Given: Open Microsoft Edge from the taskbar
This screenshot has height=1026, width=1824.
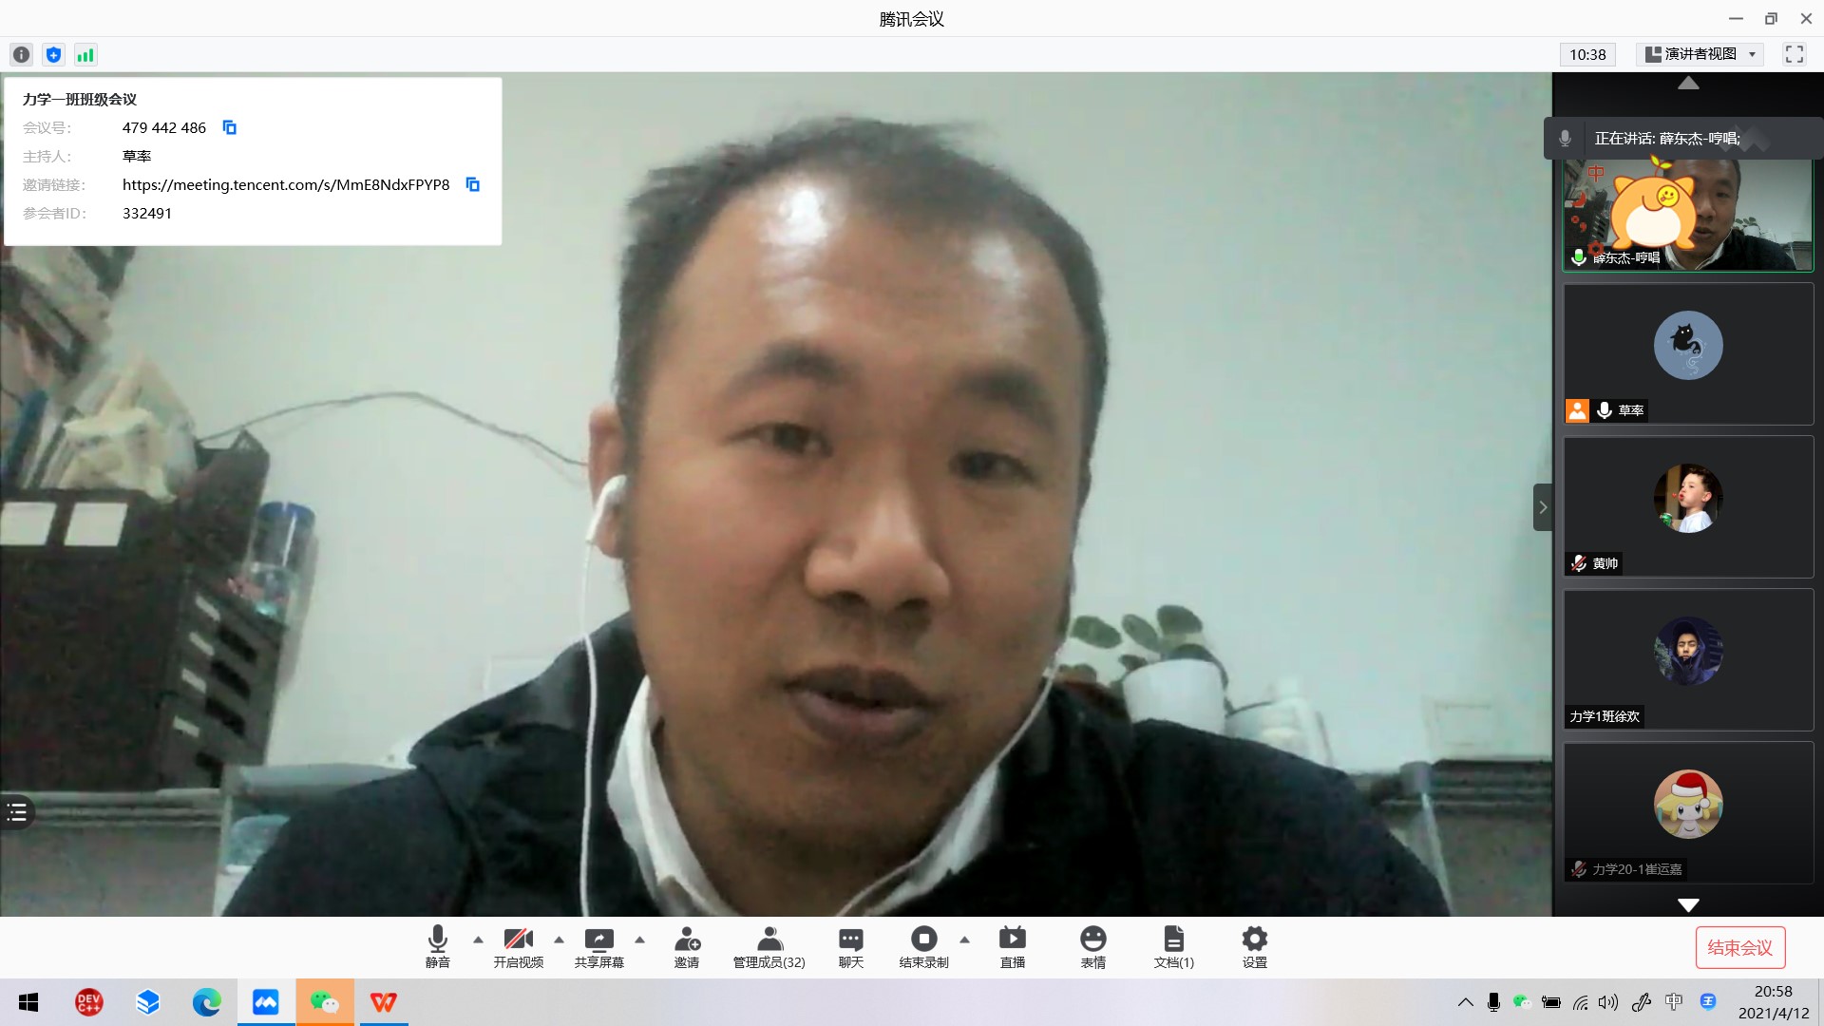Looking at the screenshot, I should [206, 1002].
